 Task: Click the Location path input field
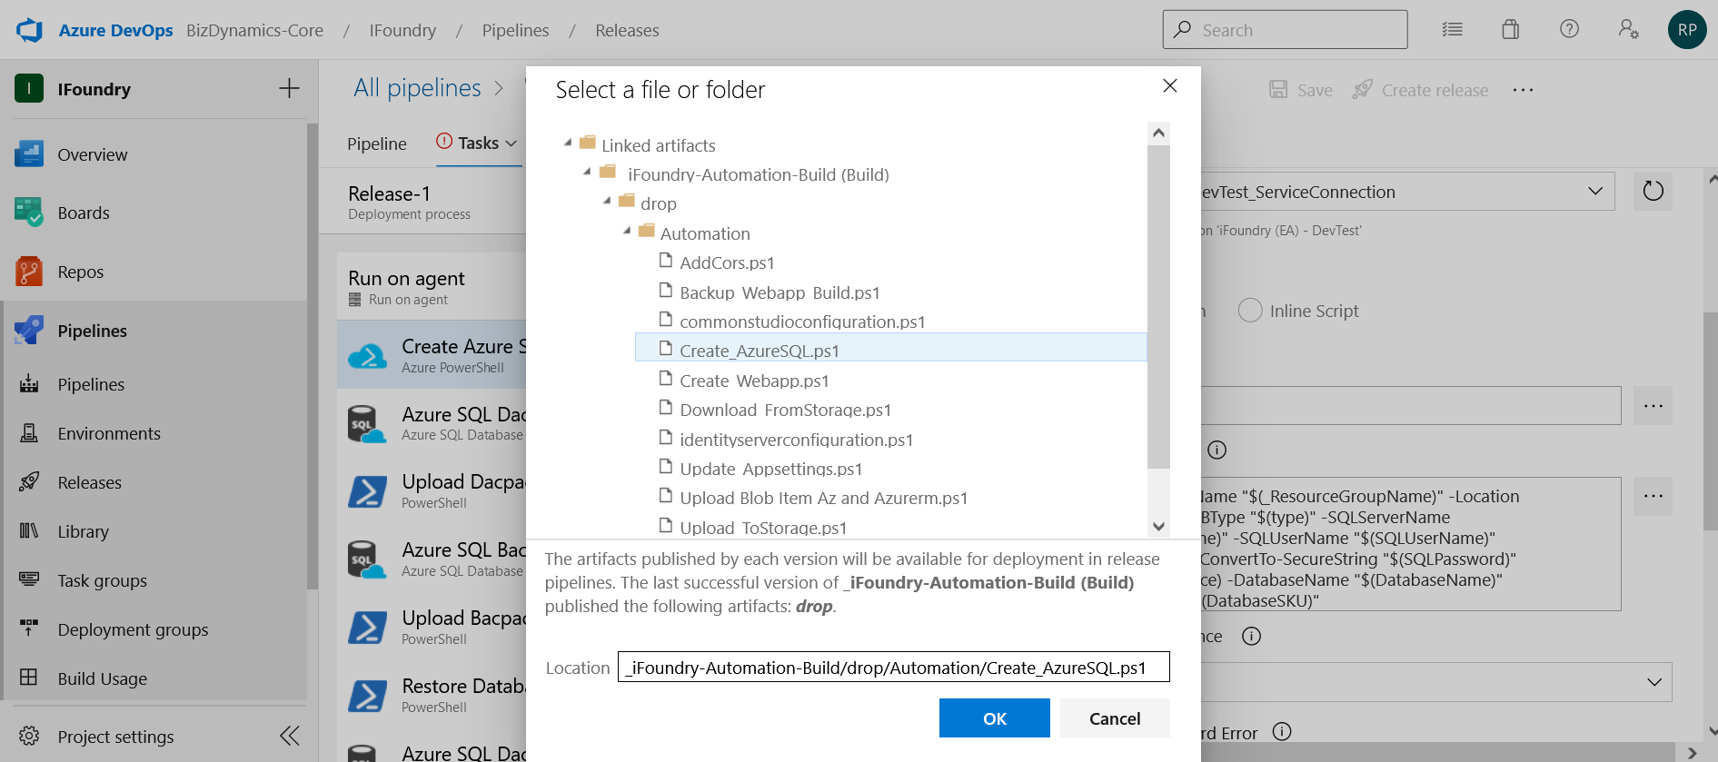tap(894, 668)
